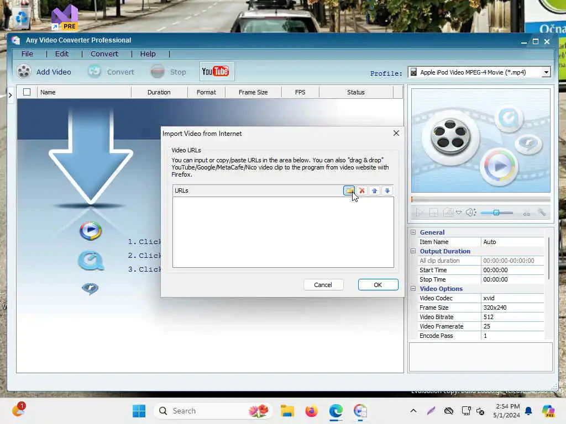Click the Frame Size value 320x240
The width and height of the screenshot is (566, 424).
click(512, 308)
